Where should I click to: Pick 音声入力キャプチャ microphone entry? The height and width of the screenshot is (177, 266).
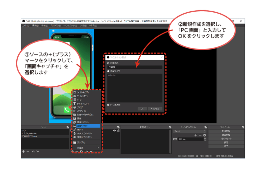coord(86,133)
